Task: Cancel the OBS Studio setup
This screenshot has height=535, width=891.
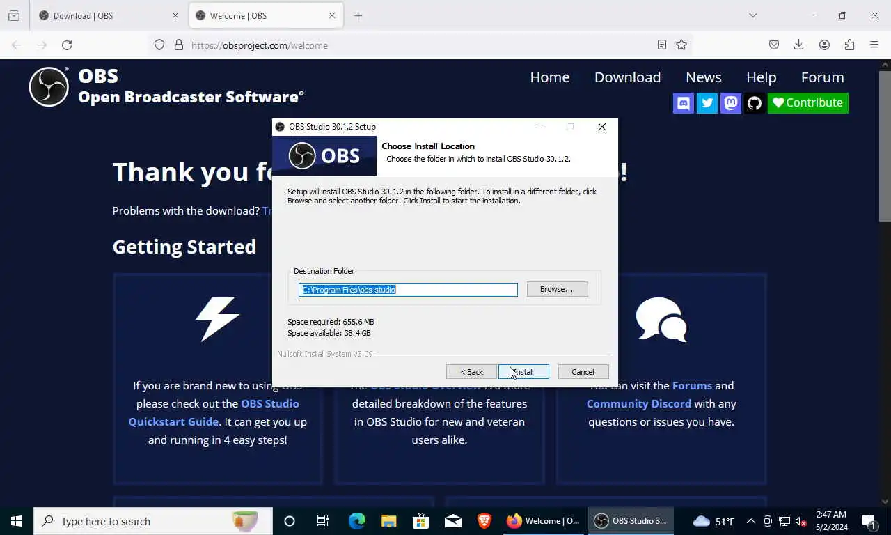Action: click(583, 372)
